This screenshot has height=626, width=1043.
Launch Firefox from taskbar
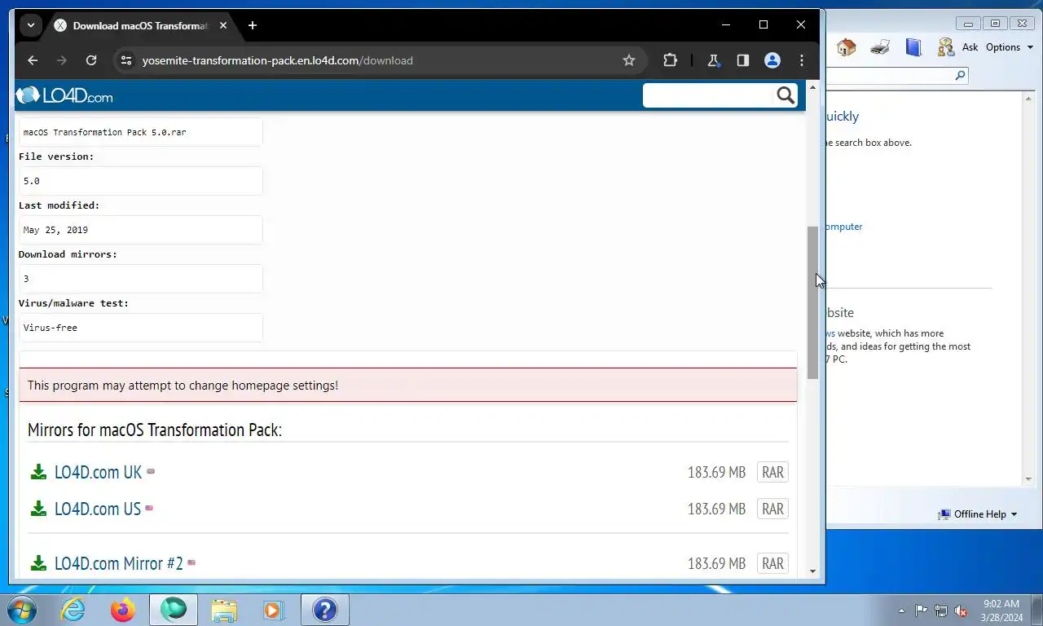coord(123,610)
